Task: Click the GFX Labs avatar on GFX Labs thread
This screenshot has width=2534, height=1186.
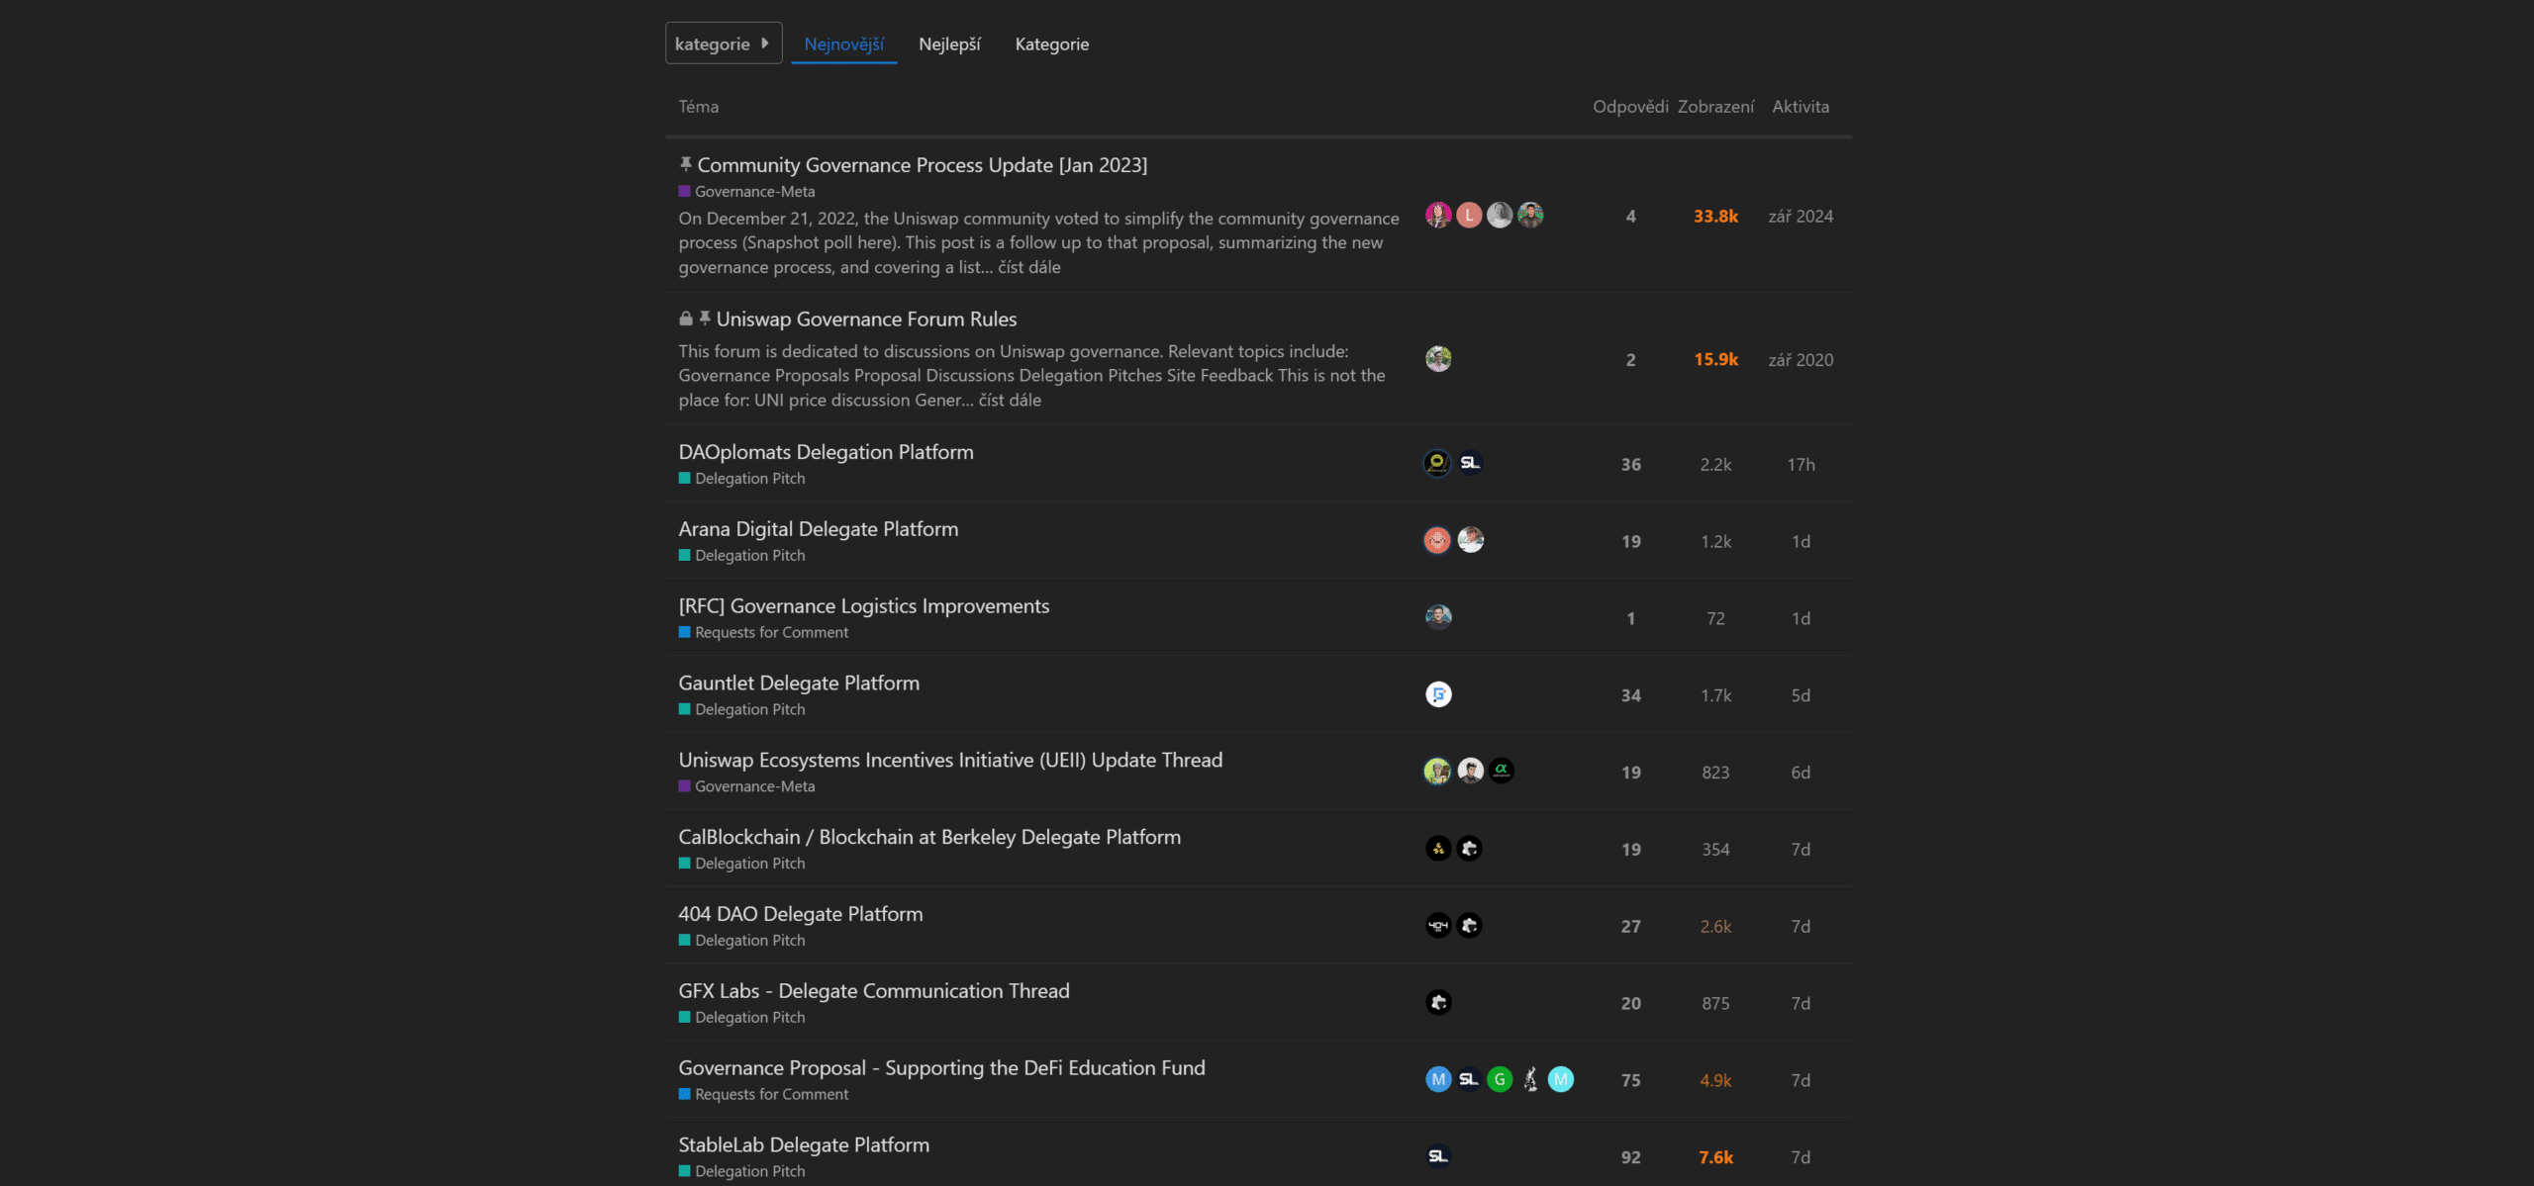Action: pos(1438,1003)
